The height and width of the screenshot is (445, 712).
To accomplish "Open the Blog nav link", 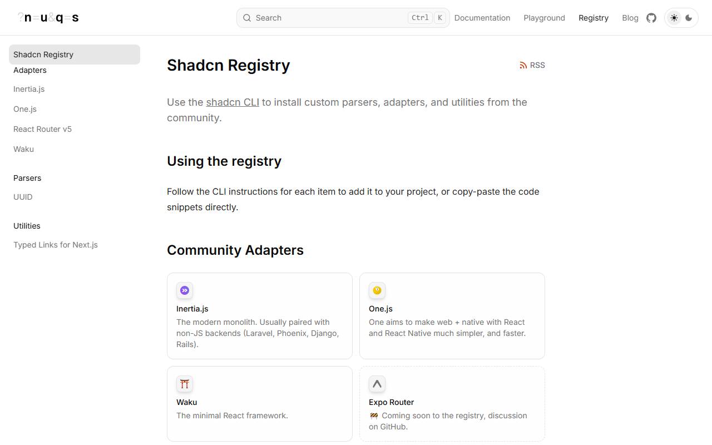I will (630, 18).
